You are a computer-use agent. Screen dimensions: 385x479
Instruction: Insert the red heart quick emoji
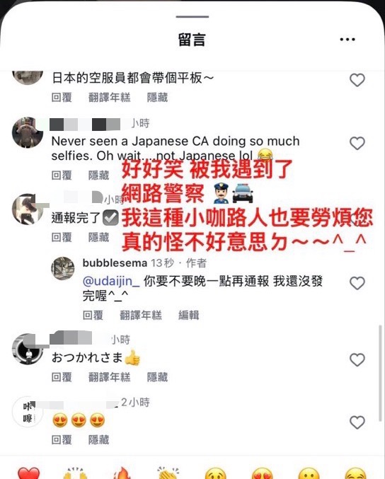(x=29, y=473)
